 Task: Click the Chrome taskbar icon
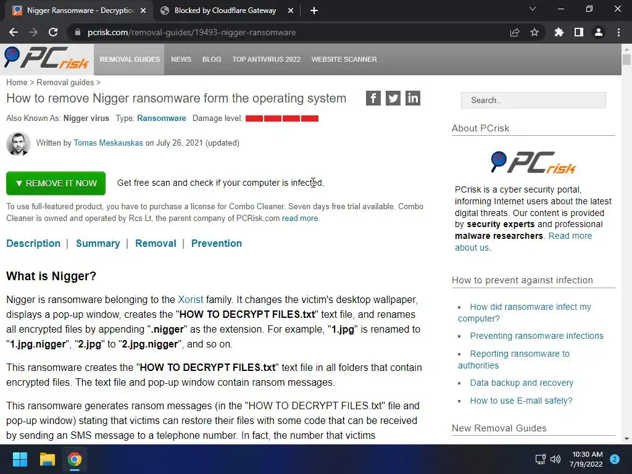coord(75,459)
